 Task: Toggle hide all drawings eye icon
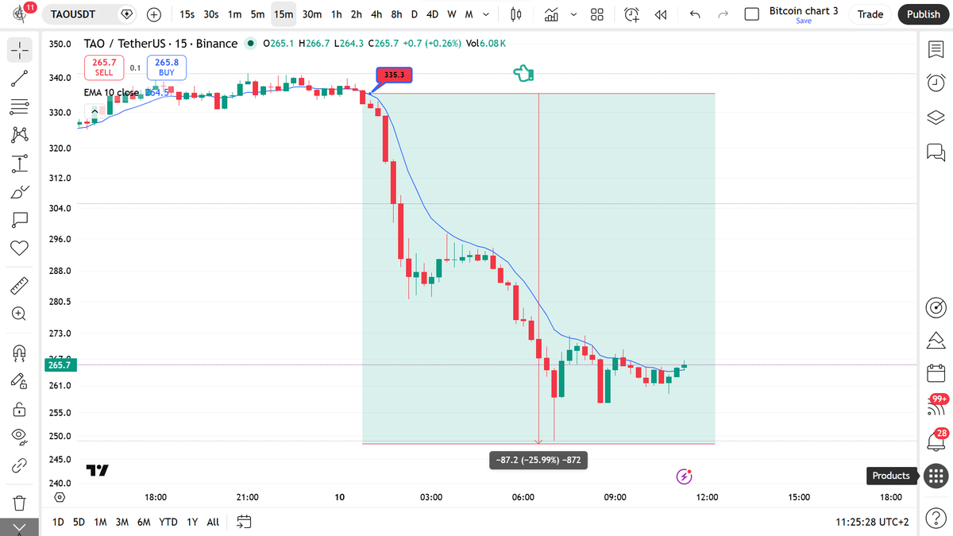20,437
